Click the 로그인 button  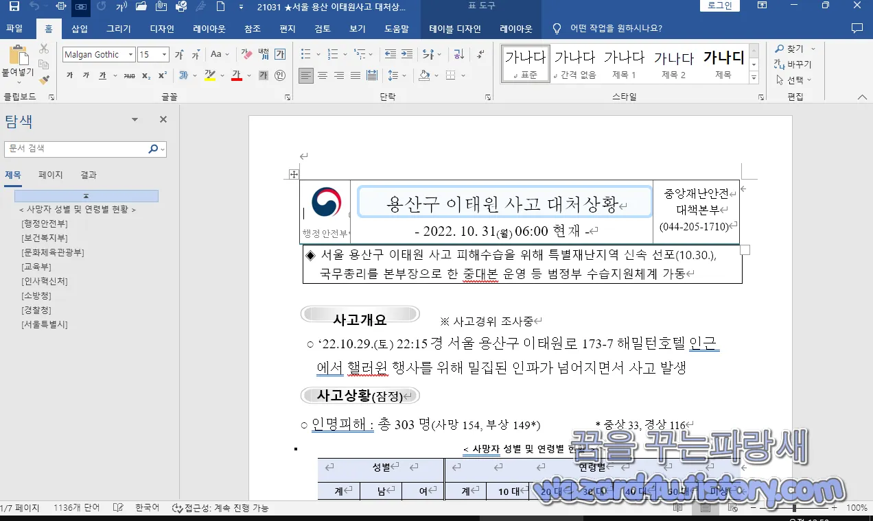tap(720, 5)
